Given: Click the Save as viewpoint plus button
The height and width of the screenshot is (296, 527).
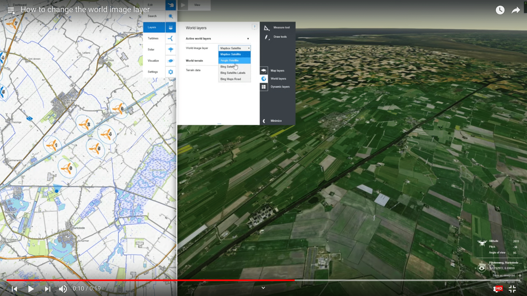Looking at the screenshot, I should [x=520, y=275].
